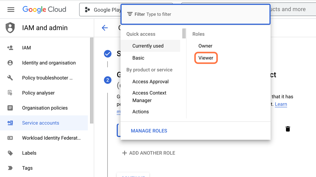Open the Learn more link
The width and height of the screenshot is (316, 177).
click(281, 104)
